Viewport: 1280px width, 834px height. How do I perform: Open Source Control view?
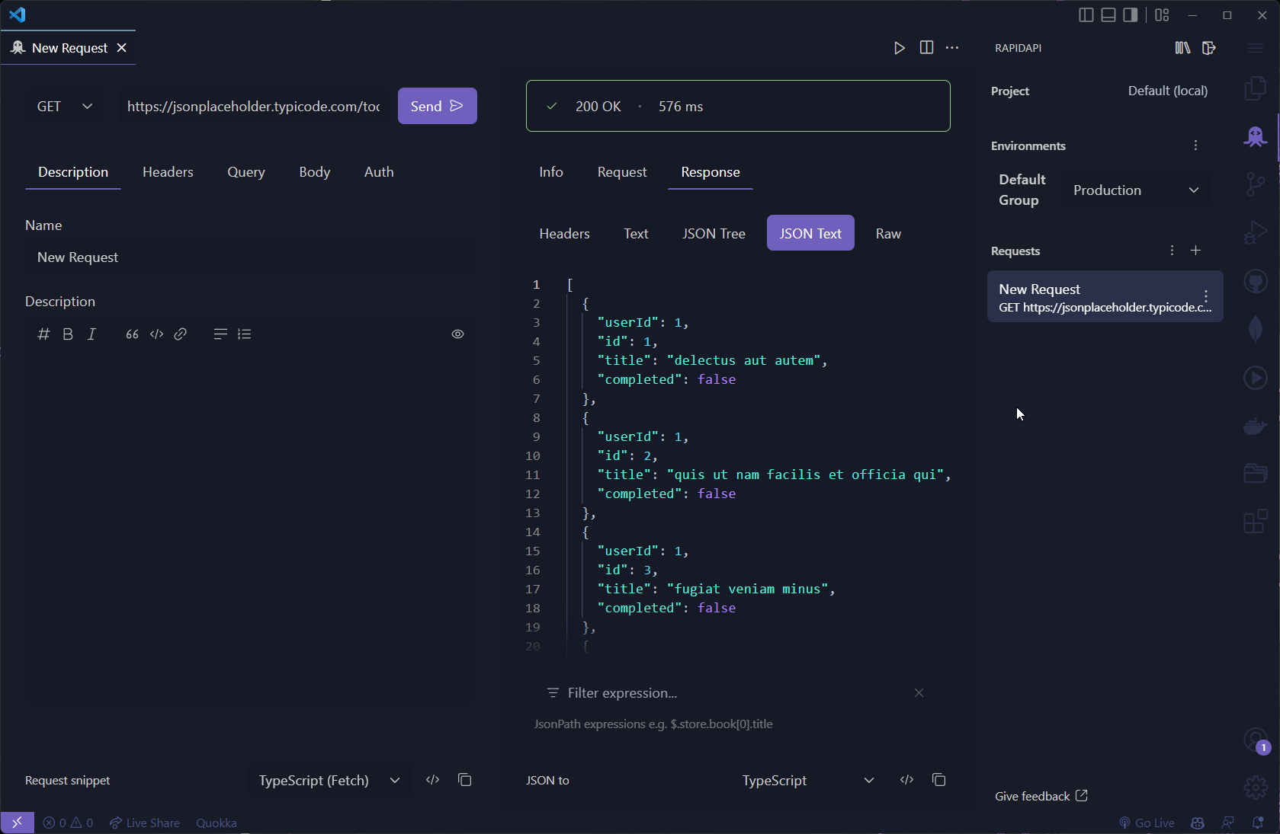tap(1256, 184)
